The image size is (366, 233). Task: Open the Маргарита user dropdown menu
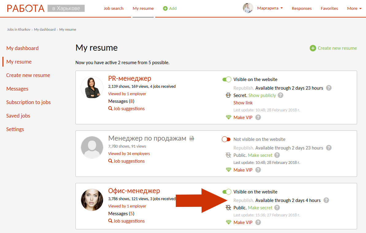click(270, 8)
